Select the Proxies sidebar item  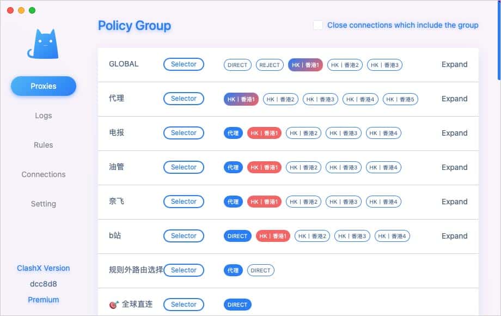tap(43, 86)
